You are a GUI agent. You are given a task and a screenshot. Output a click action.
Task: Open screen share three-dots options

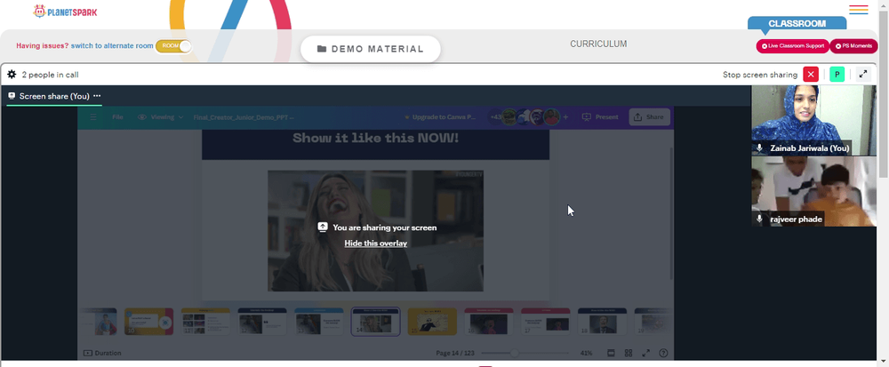pos(97,96)
